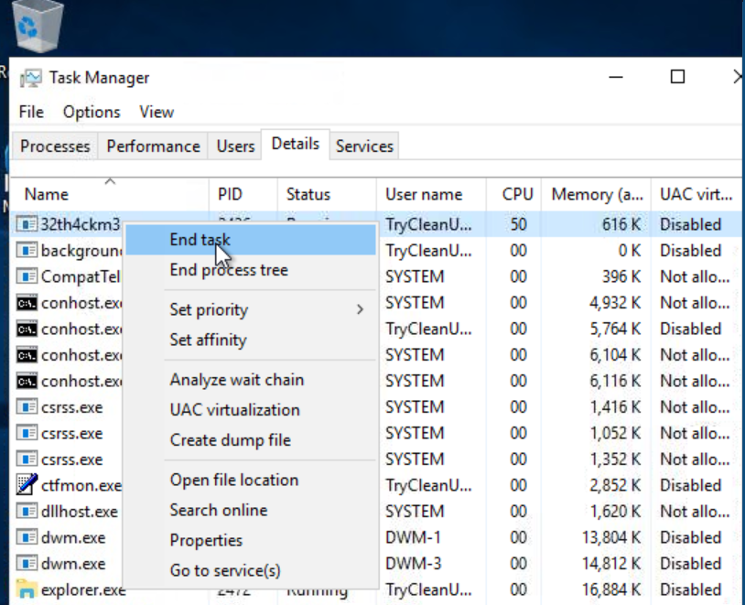Toggle UAC virtualization menu entry
745x605 pixels.
pos(251,410)
